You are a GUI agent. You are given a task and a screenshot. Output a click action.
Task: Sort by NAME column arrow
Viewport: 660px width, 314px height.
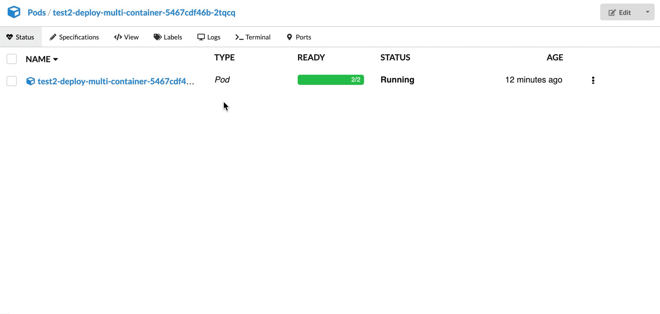point(56,59)
